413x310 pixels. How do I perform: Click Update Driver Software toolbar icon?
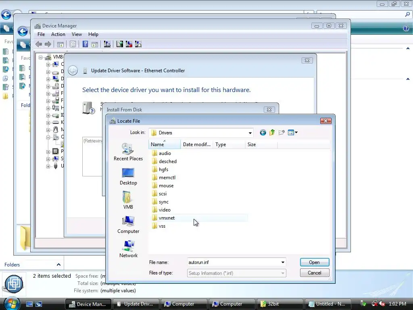click(119, 44)
